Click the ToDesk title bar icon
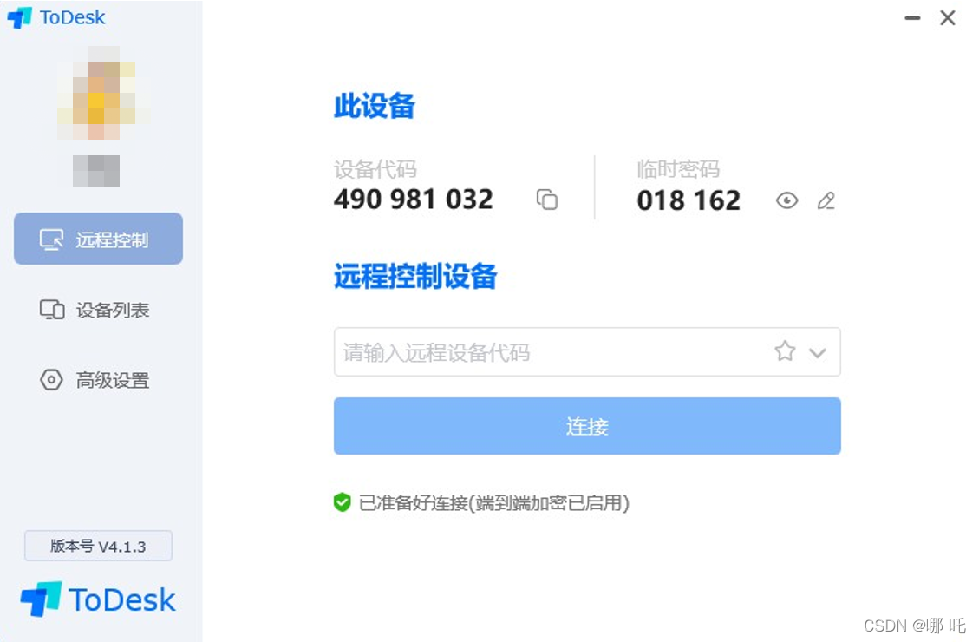This screenshot has width=979, height=642. pyautogui.click(x=19, y=17)
